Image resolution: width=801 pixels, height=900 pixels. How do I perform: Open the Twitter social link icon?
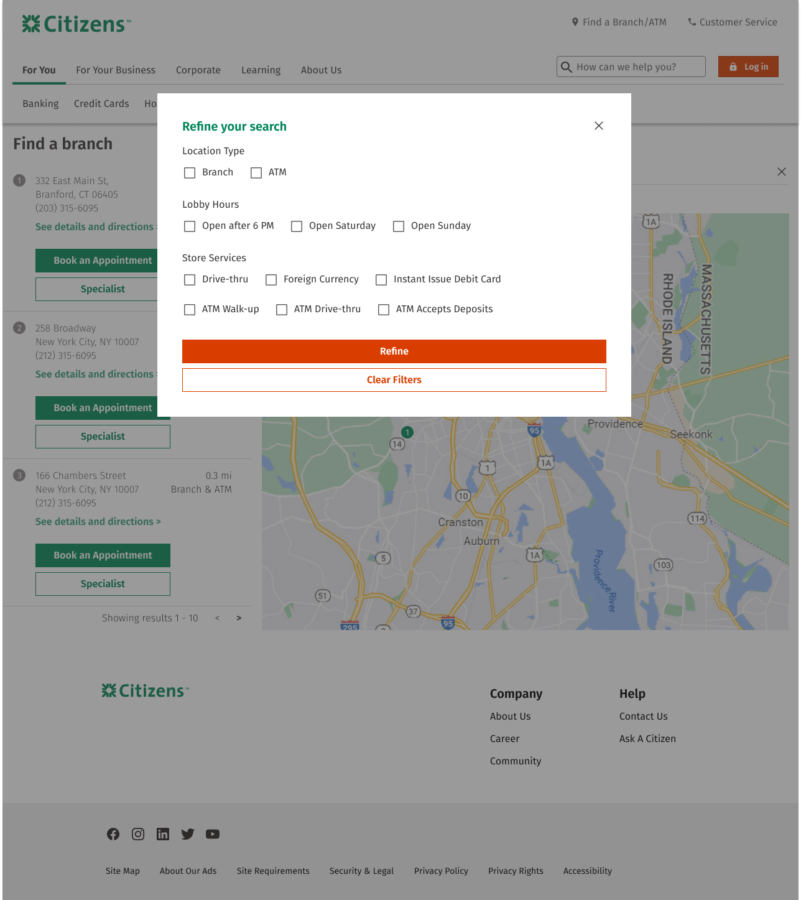(188, 834)
